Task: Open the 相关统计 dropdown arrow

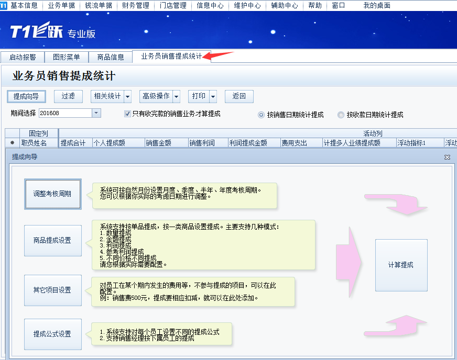Action: [127, 96]
